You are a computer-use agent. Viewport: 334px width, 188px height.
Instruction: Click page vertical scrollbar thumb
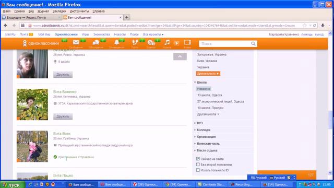[330, 120]
